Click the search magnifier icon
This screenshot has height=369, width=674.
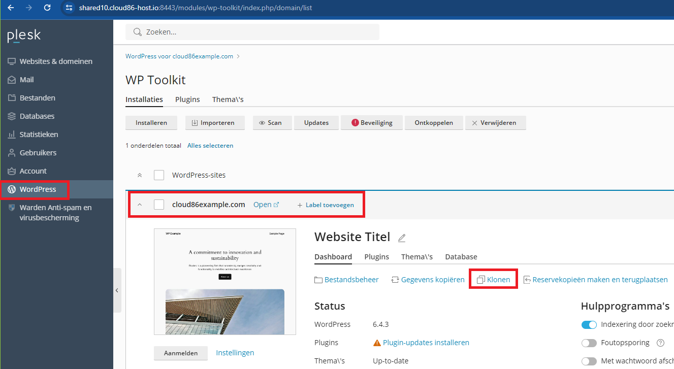(137, 32)
